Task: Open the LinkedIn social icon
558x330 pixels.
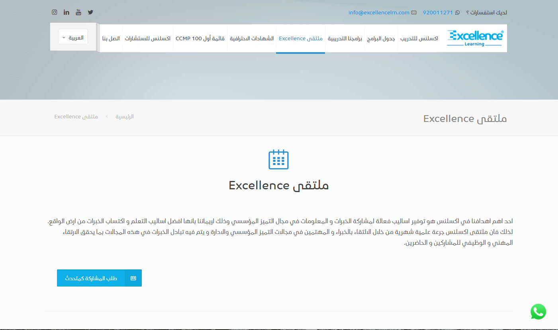Action: [x=67, y=12]
